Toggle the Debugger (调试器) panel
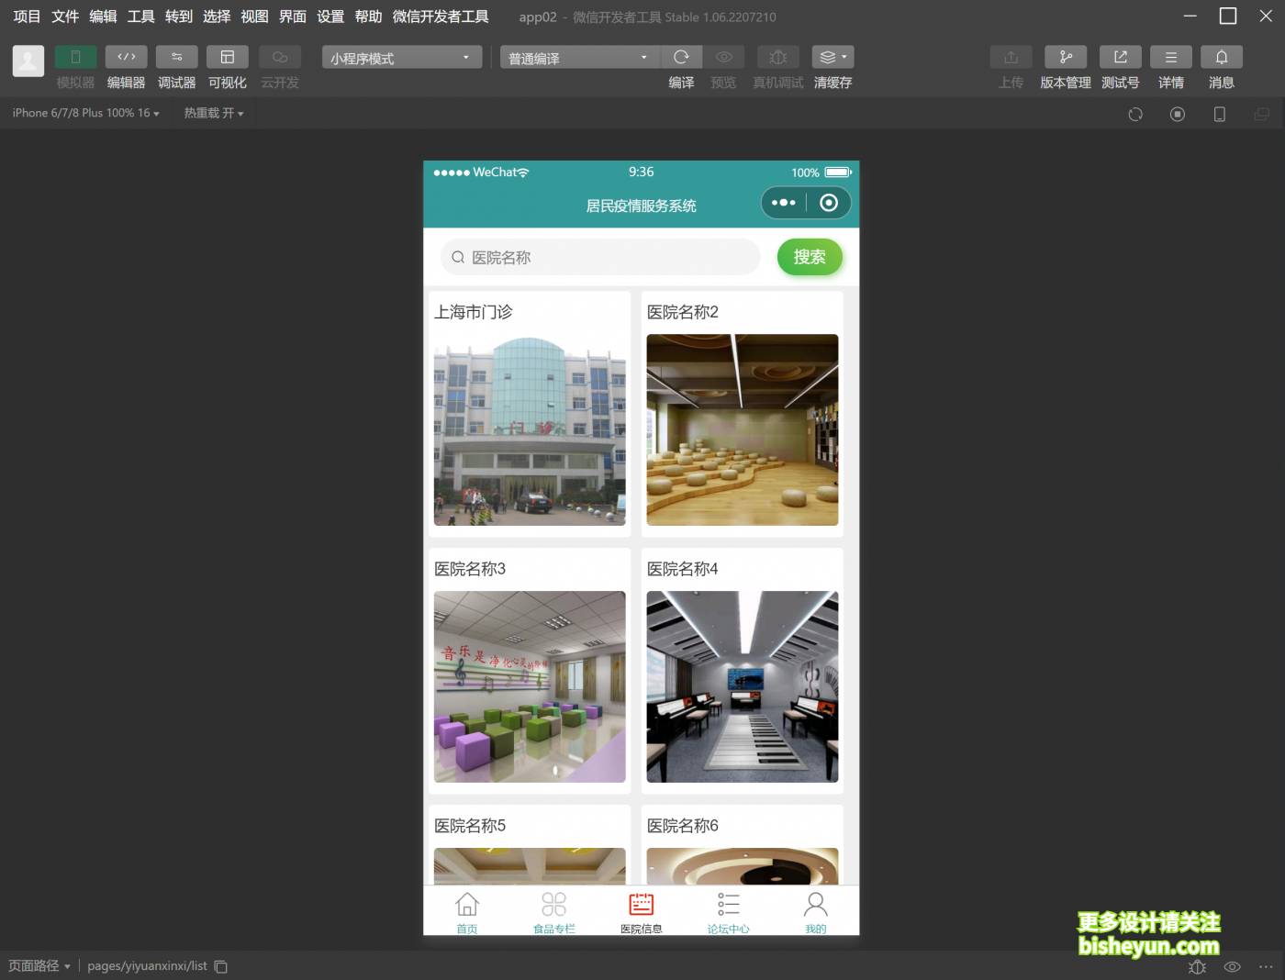Viewport: 1285px width, 980px height. click(x=176, y=57)
